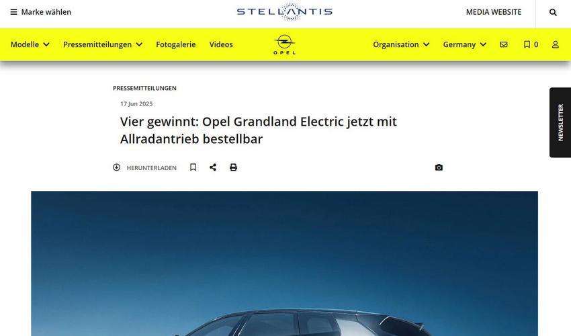This screenshot has width=571, height=336.
Task: Bookmark this press release
Action: point(193,167)
